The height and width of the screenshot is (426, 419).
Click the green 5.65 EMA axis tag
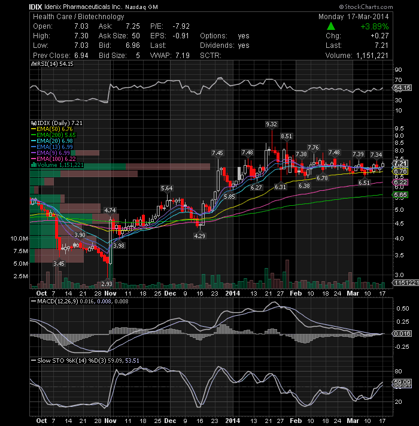tap(400, 195)
